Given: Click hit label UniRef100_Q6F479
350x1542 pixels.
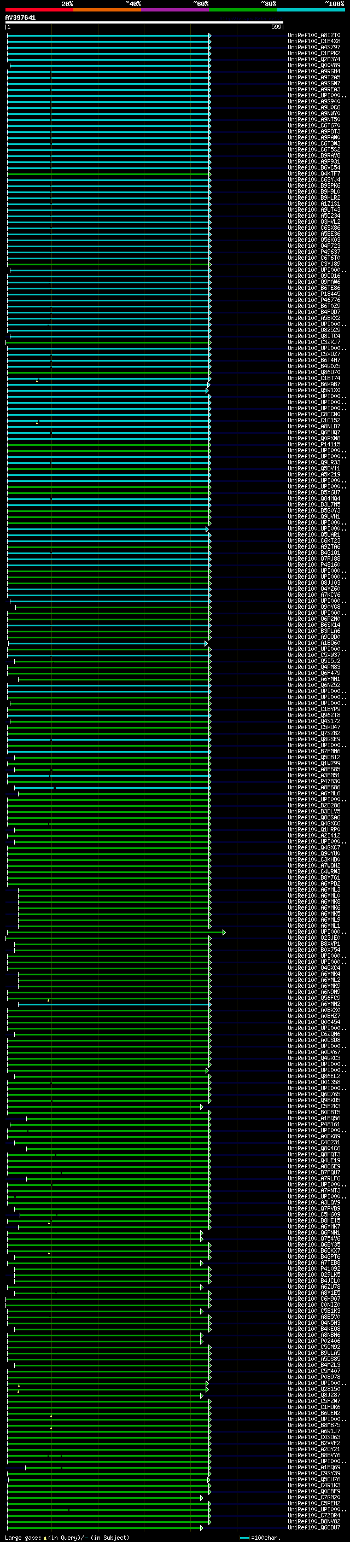Looking at the screenshot, I should click(x=314, y=673).
